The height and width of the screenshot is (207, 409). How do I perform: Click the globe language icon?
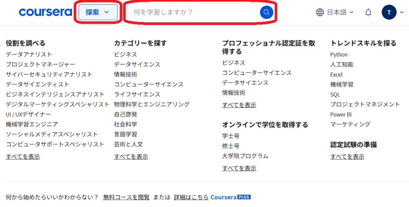pyautogui.click(x=320, y=12)
